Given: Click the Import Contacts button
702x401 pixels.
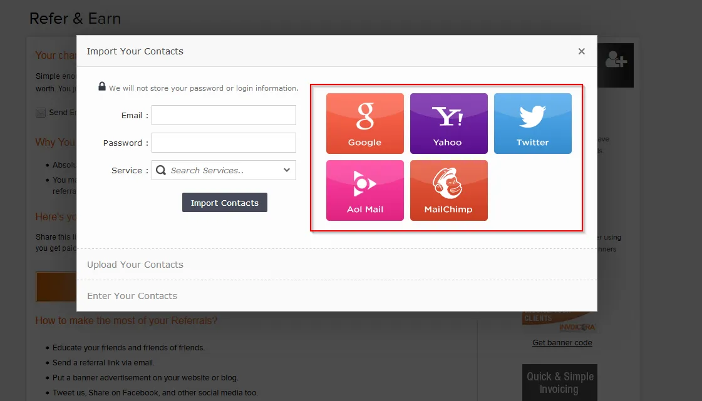Looking at the screenshot, I should click(225, 203).
